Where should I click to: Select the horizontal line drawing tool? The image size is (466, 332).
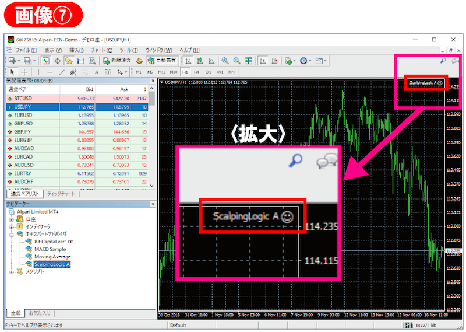(x=50, y=72)
